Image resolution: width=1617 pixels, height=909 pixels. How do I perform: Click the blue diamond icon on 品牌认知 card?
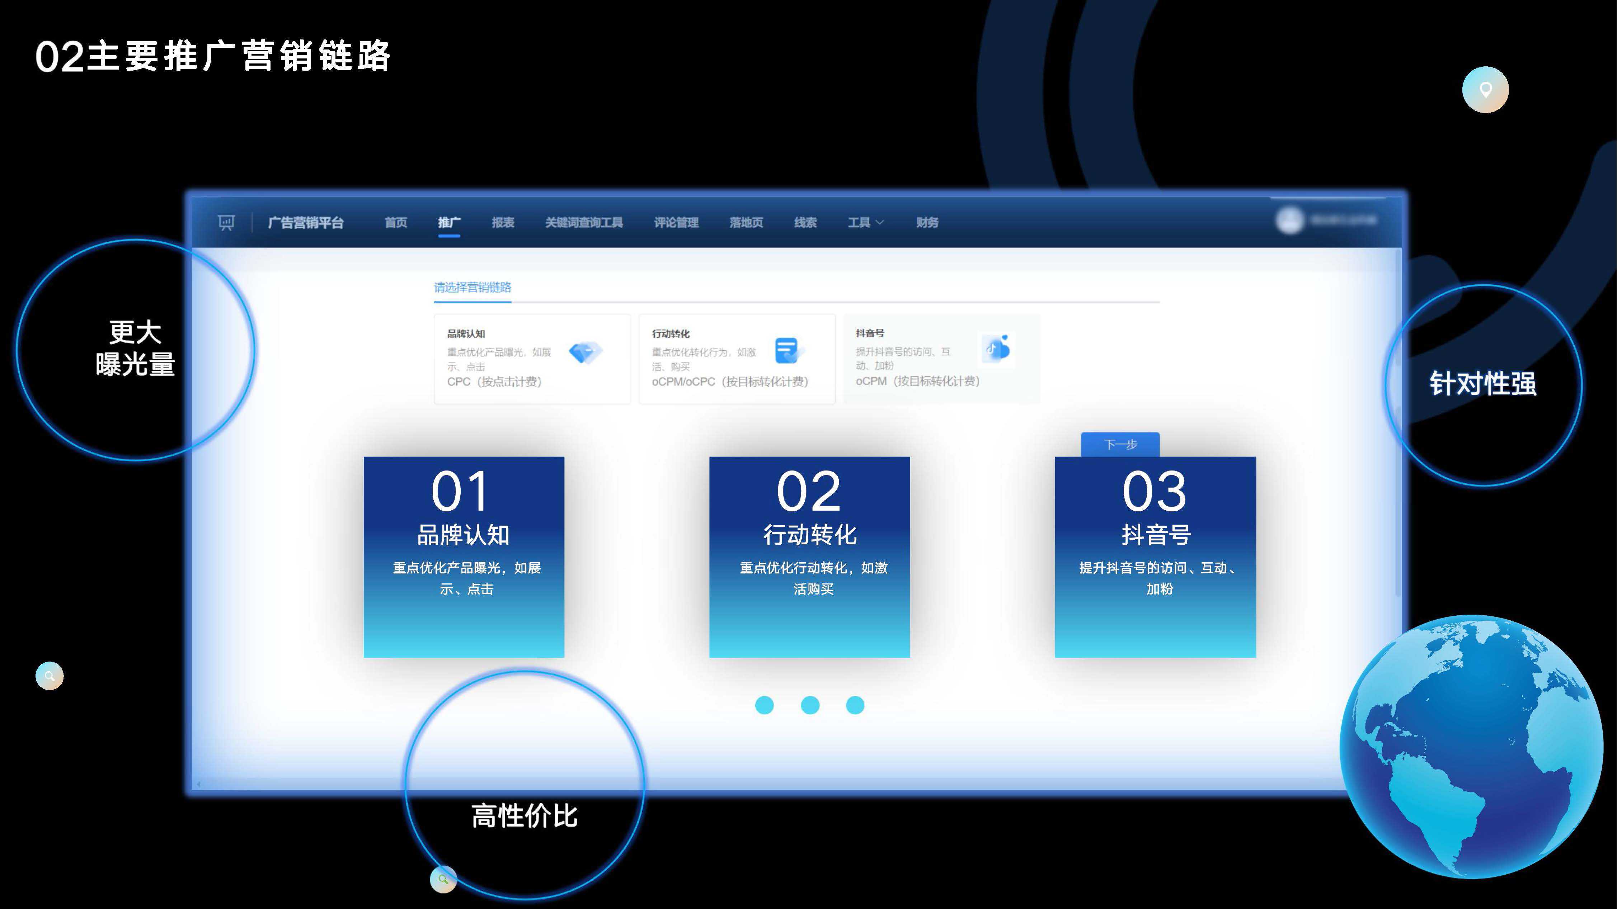586,352
